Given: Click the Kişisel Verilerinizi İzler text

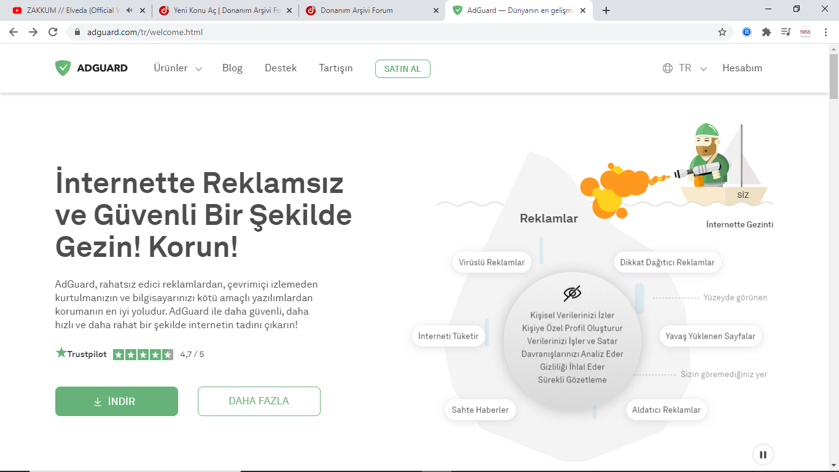Looking at the screenshot, I should [572, 315].
